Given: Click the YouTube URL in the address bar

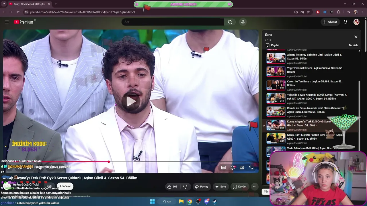Looking at the screenshot, I should tap(82, 12).
